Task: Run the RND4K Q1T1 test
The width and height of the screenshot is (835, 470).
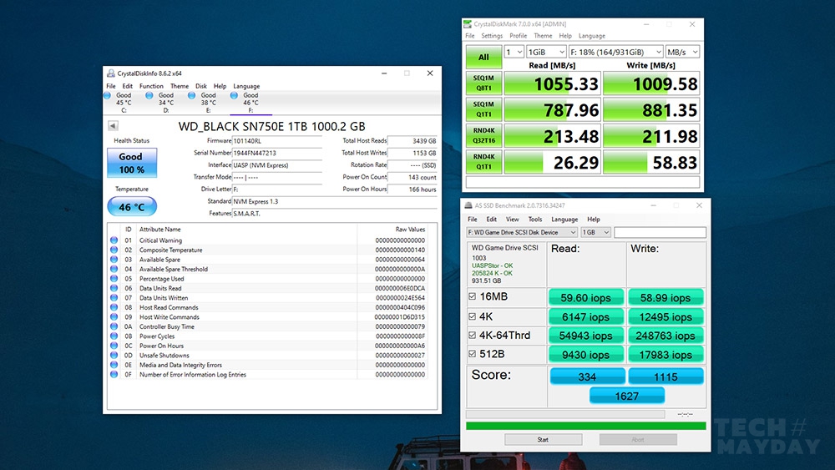Action: tap(483, 162)
